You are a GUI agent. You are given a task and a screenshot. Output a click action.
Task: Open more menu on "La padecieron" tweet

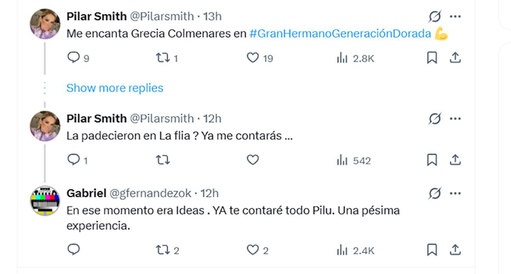[x=455, y=119]
